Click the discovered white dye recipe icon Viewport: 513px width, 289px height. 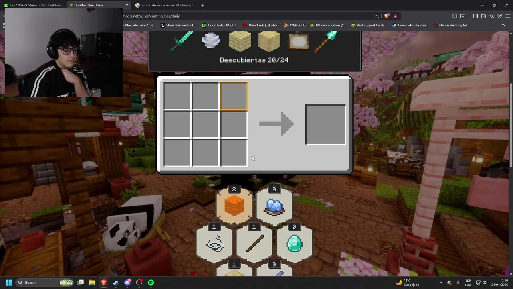[211, 41]
